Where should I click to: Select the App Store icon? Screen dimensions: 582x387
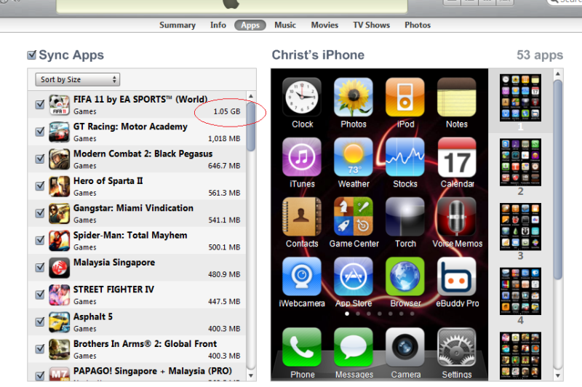354,276
